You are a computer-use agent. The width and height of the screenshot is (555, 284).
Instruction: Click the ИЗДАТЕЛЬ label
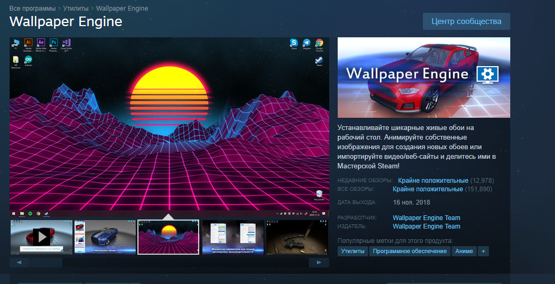click(x=352, y=226)
